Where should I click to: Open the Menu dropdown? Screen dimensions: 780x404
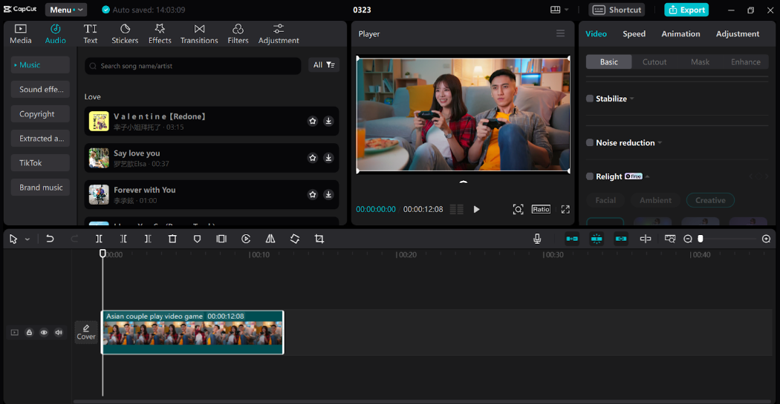pyautogui.click(x=66, y=10)
